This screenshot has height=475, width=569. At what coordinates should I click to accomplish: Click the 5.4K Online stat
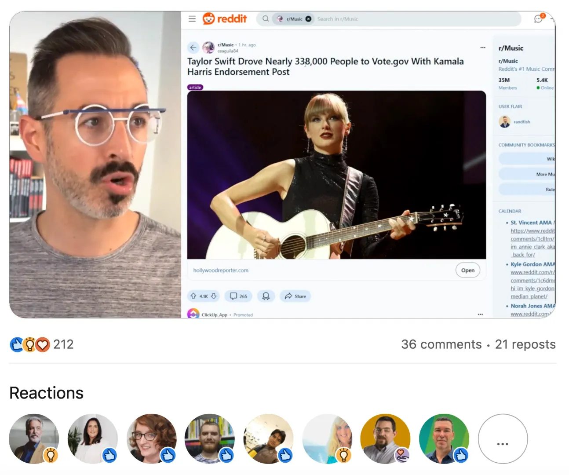click(545, 84)
